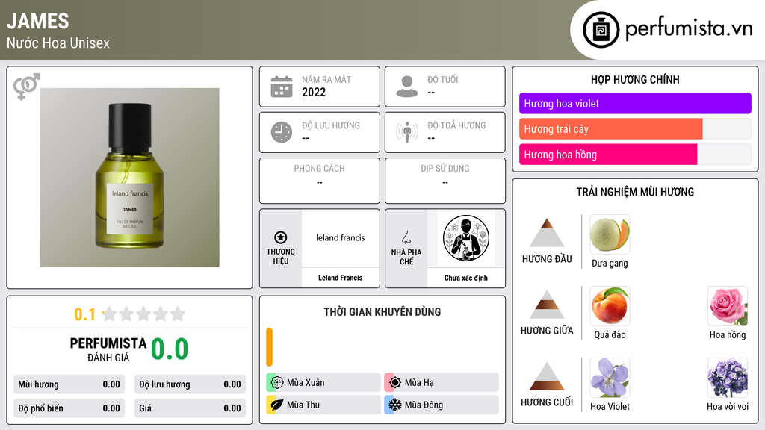Screen dimensions: 765x430
Task: Click the Thời gian khuyên dùng heading
Action: coord(382,312)
